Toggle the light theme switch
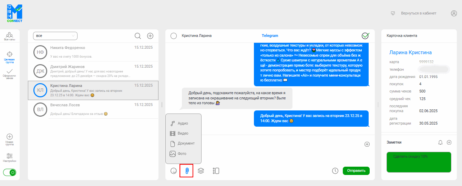This screenshot has width=462, height=186. [10, 172]
